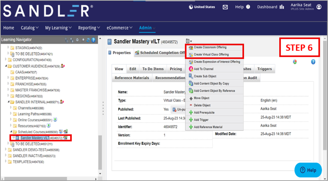The image size is (328, 181).
Task: Click the floating Help button
Action: click(x=308, y=170)
